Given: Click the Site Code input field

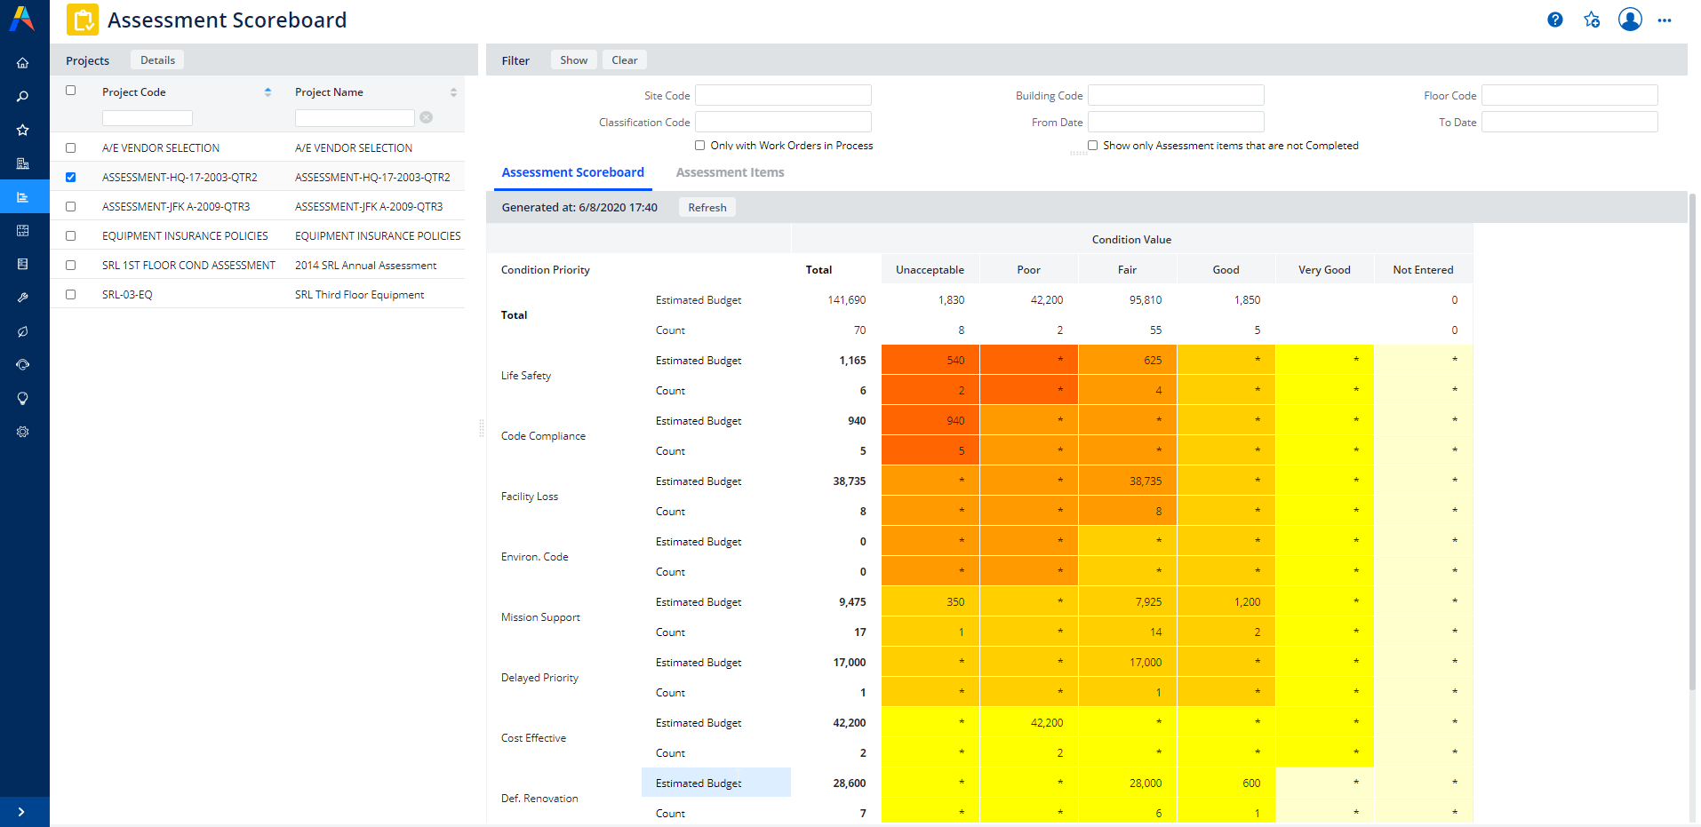Looking at the screenshot, I should [782, 95].
